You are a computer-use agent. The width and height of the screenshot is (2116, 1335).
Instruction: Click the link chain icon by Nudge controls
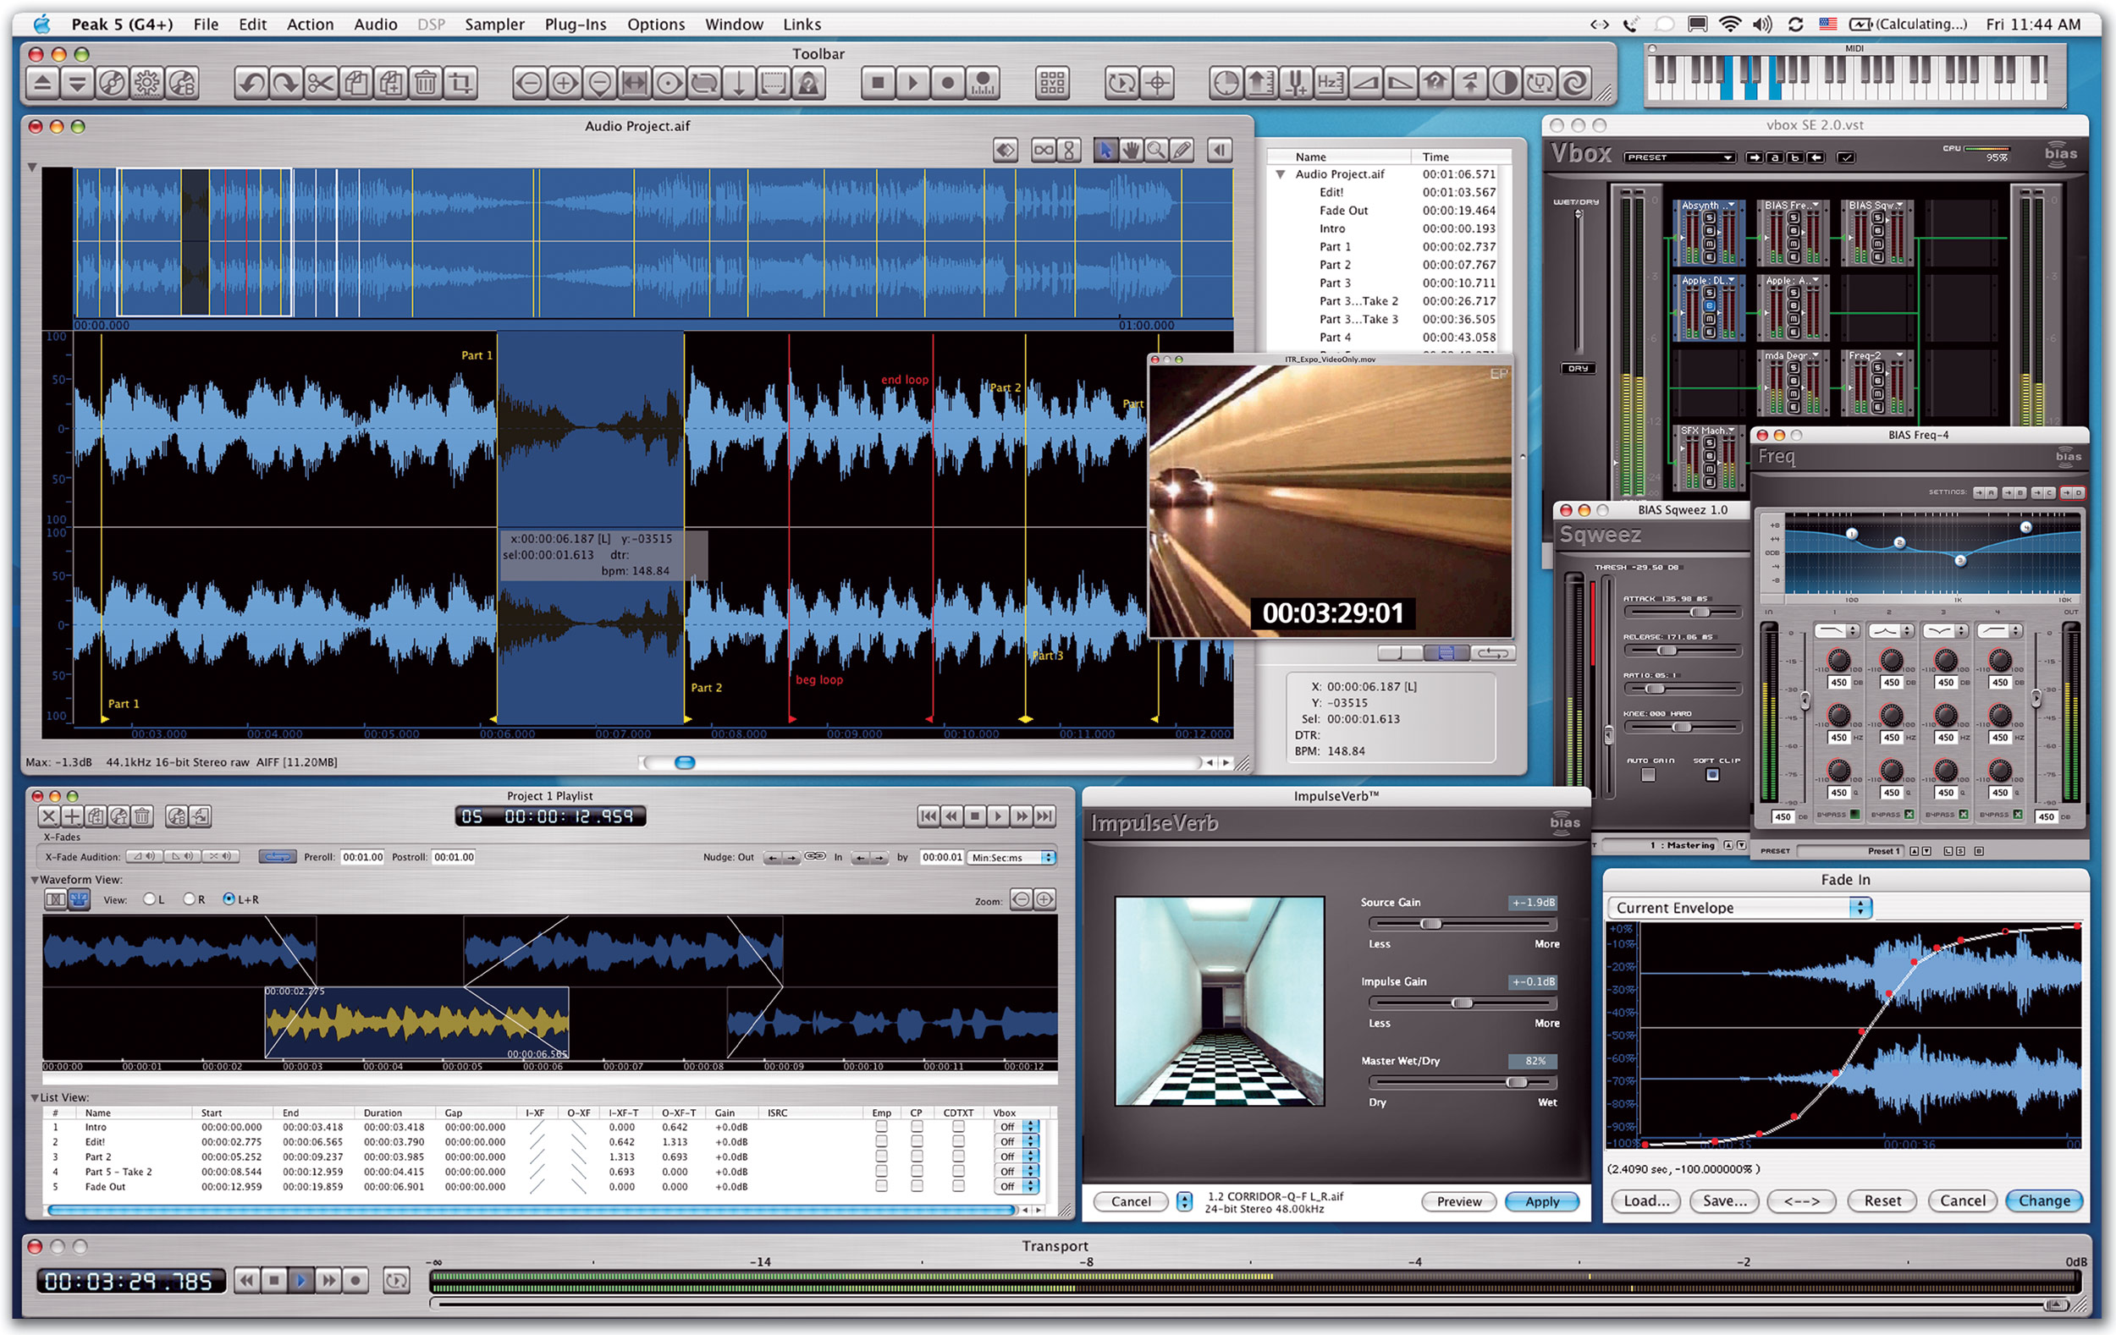coord(814,856)
